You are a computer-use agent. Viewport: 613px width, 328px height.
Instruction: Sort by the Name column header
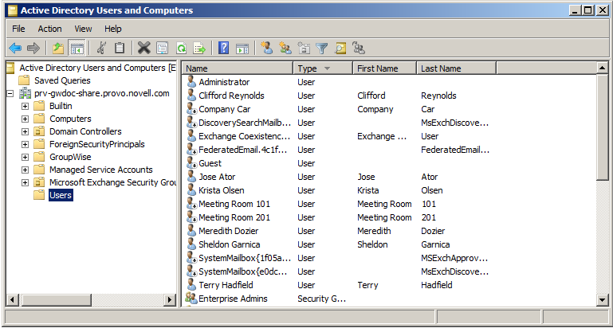(238, 68)
